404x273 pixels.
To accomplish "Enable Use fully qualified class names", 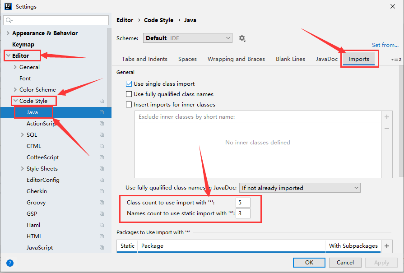I will click(129, 94).
